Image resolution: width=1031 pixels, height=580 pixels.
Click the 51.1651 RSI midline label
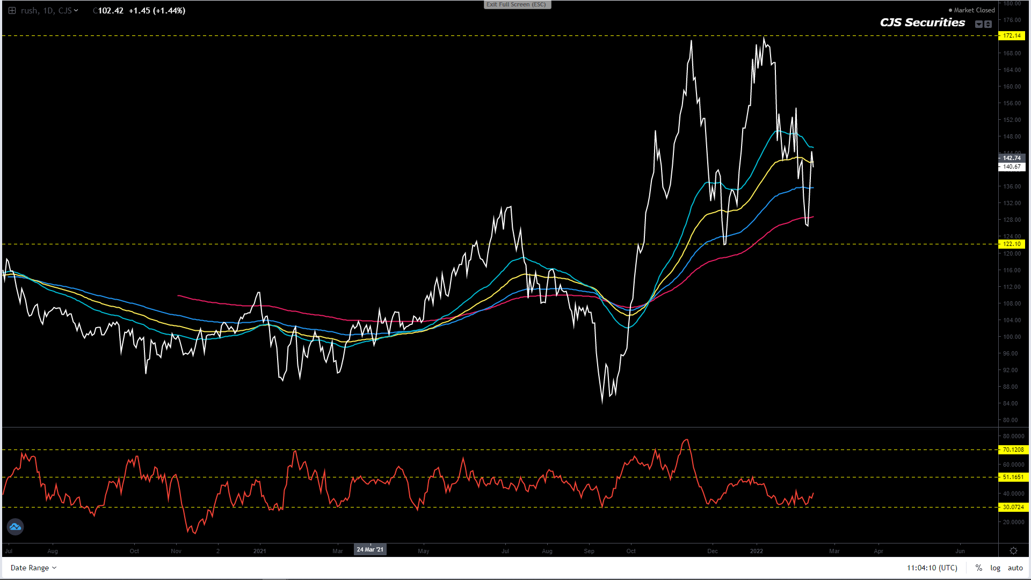[1013, 477]
